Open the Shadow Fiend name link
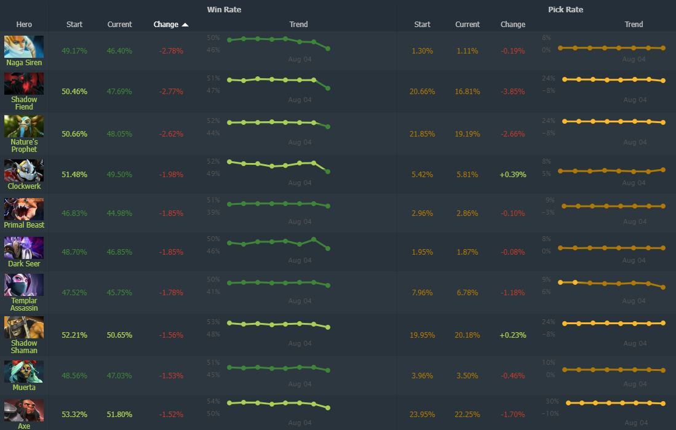Screen dimensions: 676x430 (24, 103)
